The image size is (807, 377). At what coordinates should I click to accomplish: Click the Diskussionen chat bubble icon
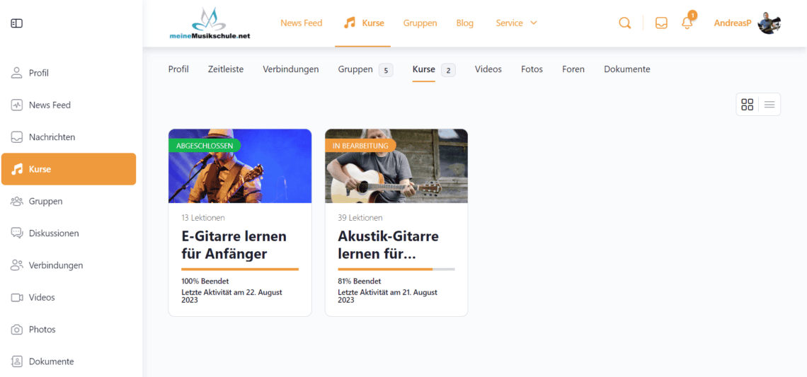(17, 233)
